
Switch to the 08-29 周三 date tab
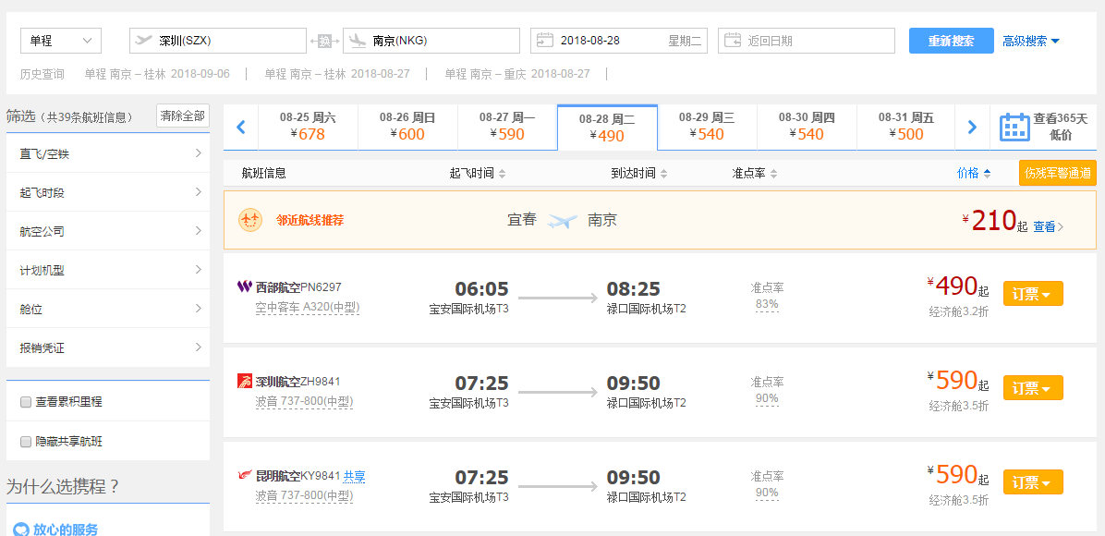tap(707, 127)
